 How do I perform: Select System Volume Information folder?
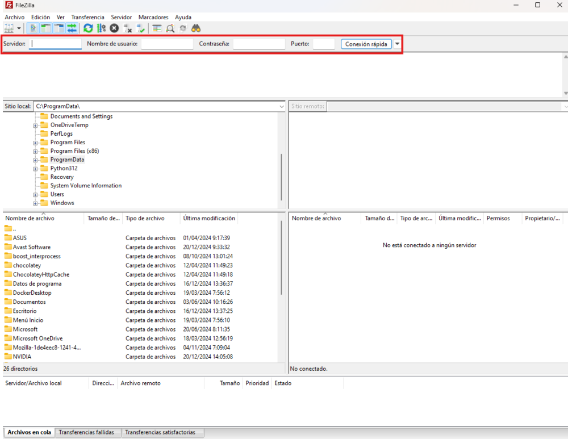86,186
